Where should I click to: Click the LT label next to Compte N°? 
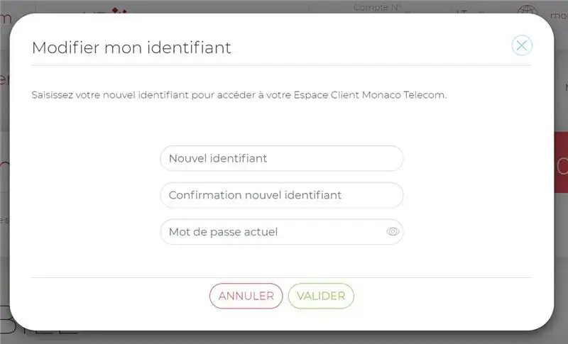tap(462, 11)
